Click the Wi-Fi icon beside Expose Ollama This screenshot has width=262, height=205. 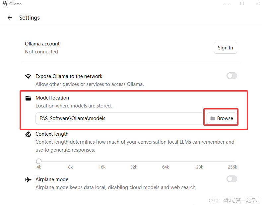pyautogui.click(x=28, y=77)
